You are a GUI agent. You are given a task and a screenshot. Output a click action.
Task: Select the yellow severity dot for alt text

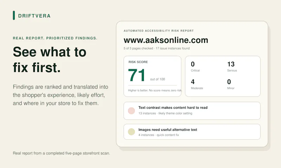point(131,132)
